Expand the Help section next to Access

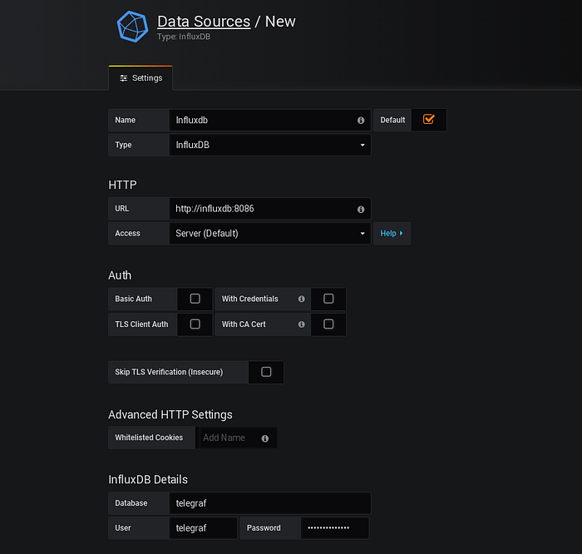pos(392,233)
